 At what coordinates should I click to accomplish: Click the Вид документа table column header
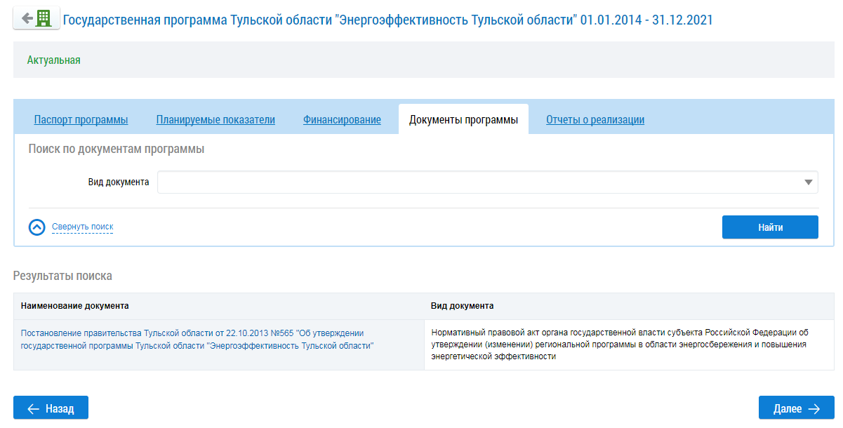(x=462, y=306)
